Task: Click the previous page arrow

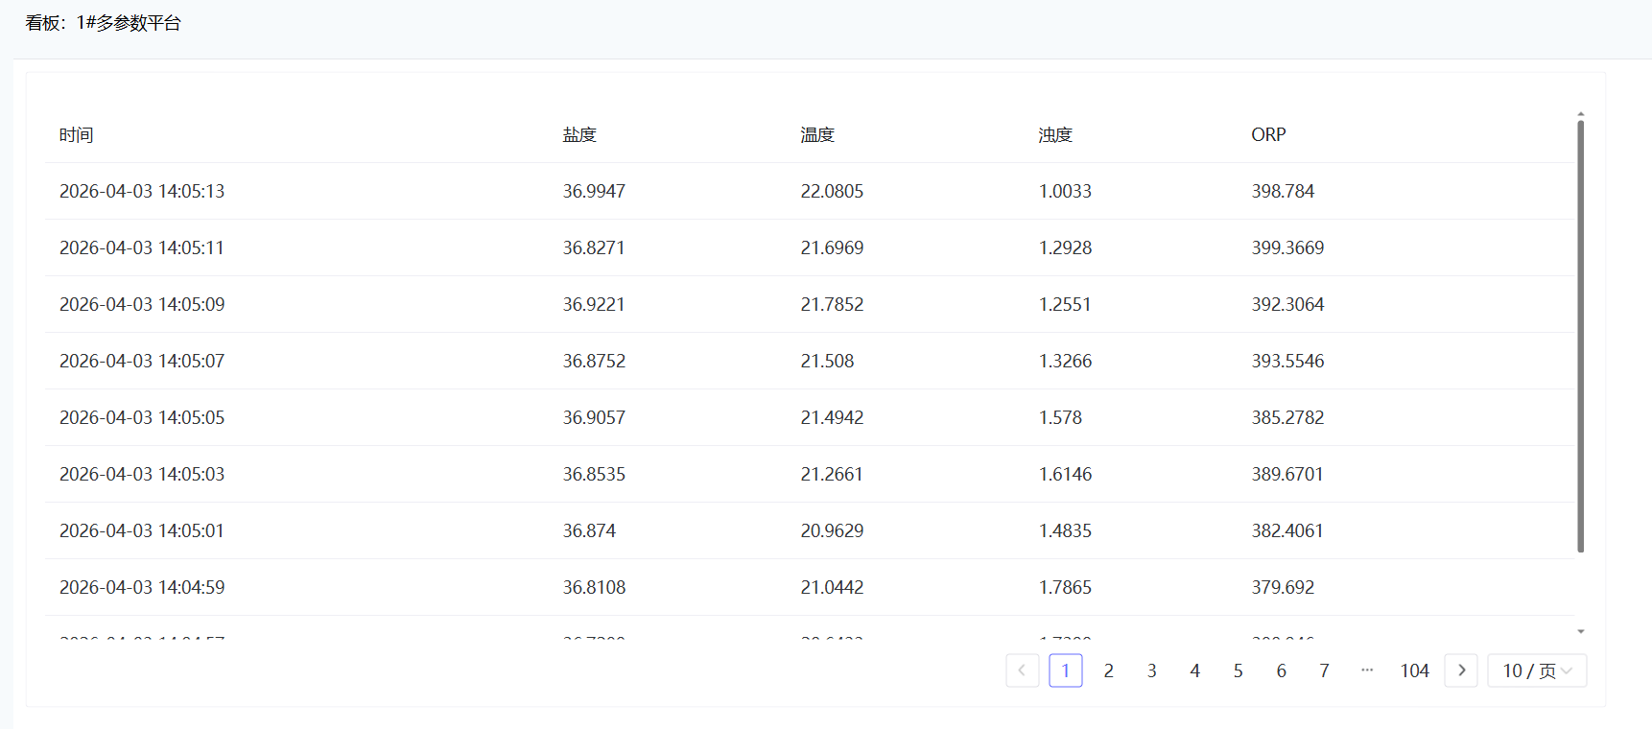Action: pos(1022,670)
